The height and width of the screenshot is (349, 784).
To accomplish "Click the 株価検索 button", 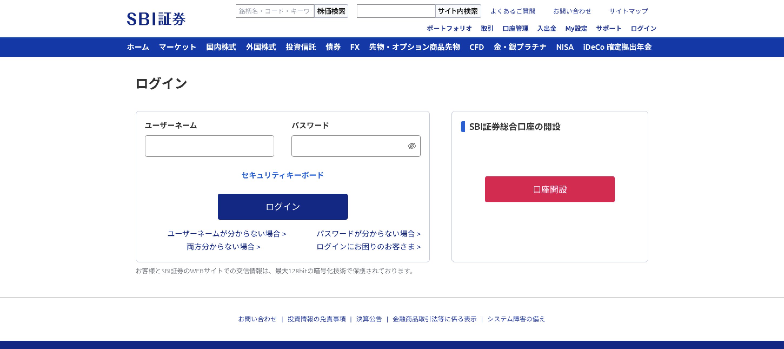I will click(x=331, y=11).
